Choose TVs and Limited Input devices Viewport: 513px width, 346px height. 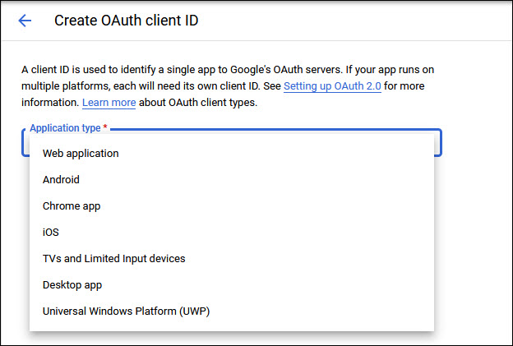pos(232,258)
